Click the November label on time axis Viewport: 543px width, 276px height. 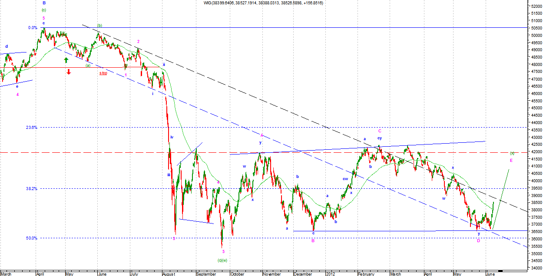click(x=272, y=274)
